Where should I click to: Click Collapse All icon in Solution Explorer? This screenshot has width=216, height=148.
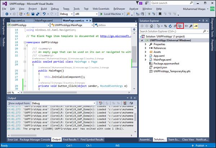coord(175,26)
